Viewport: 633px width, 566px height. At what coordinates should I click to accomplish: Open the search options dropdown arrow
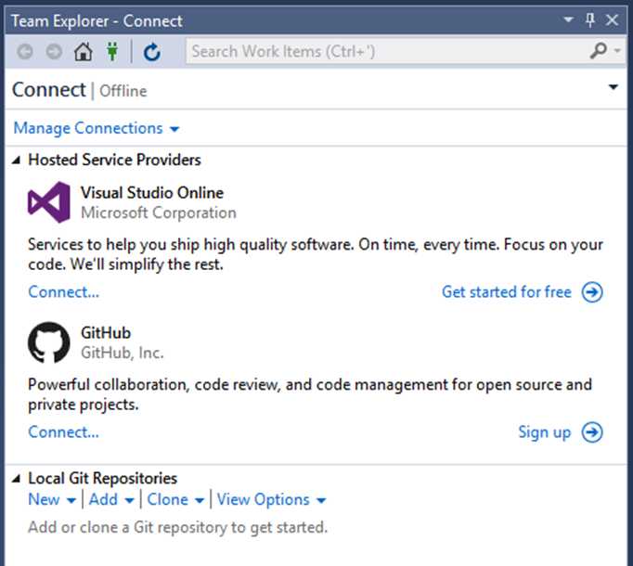point(617,51)
